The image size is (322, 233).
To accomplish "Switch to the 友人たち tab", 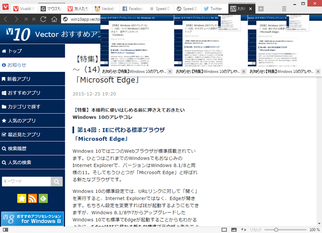I will click(x=79, y=9).
